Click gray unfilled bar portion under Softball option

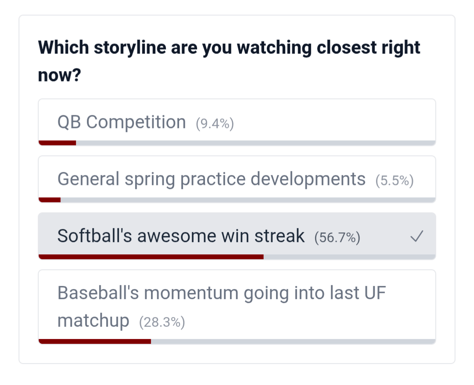click(x=349, y=257)
